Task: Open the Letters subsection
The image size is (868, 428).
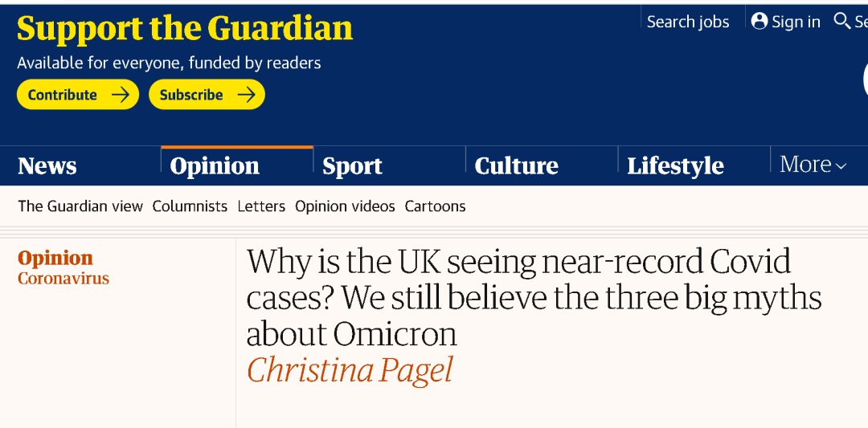Action: 261,206
